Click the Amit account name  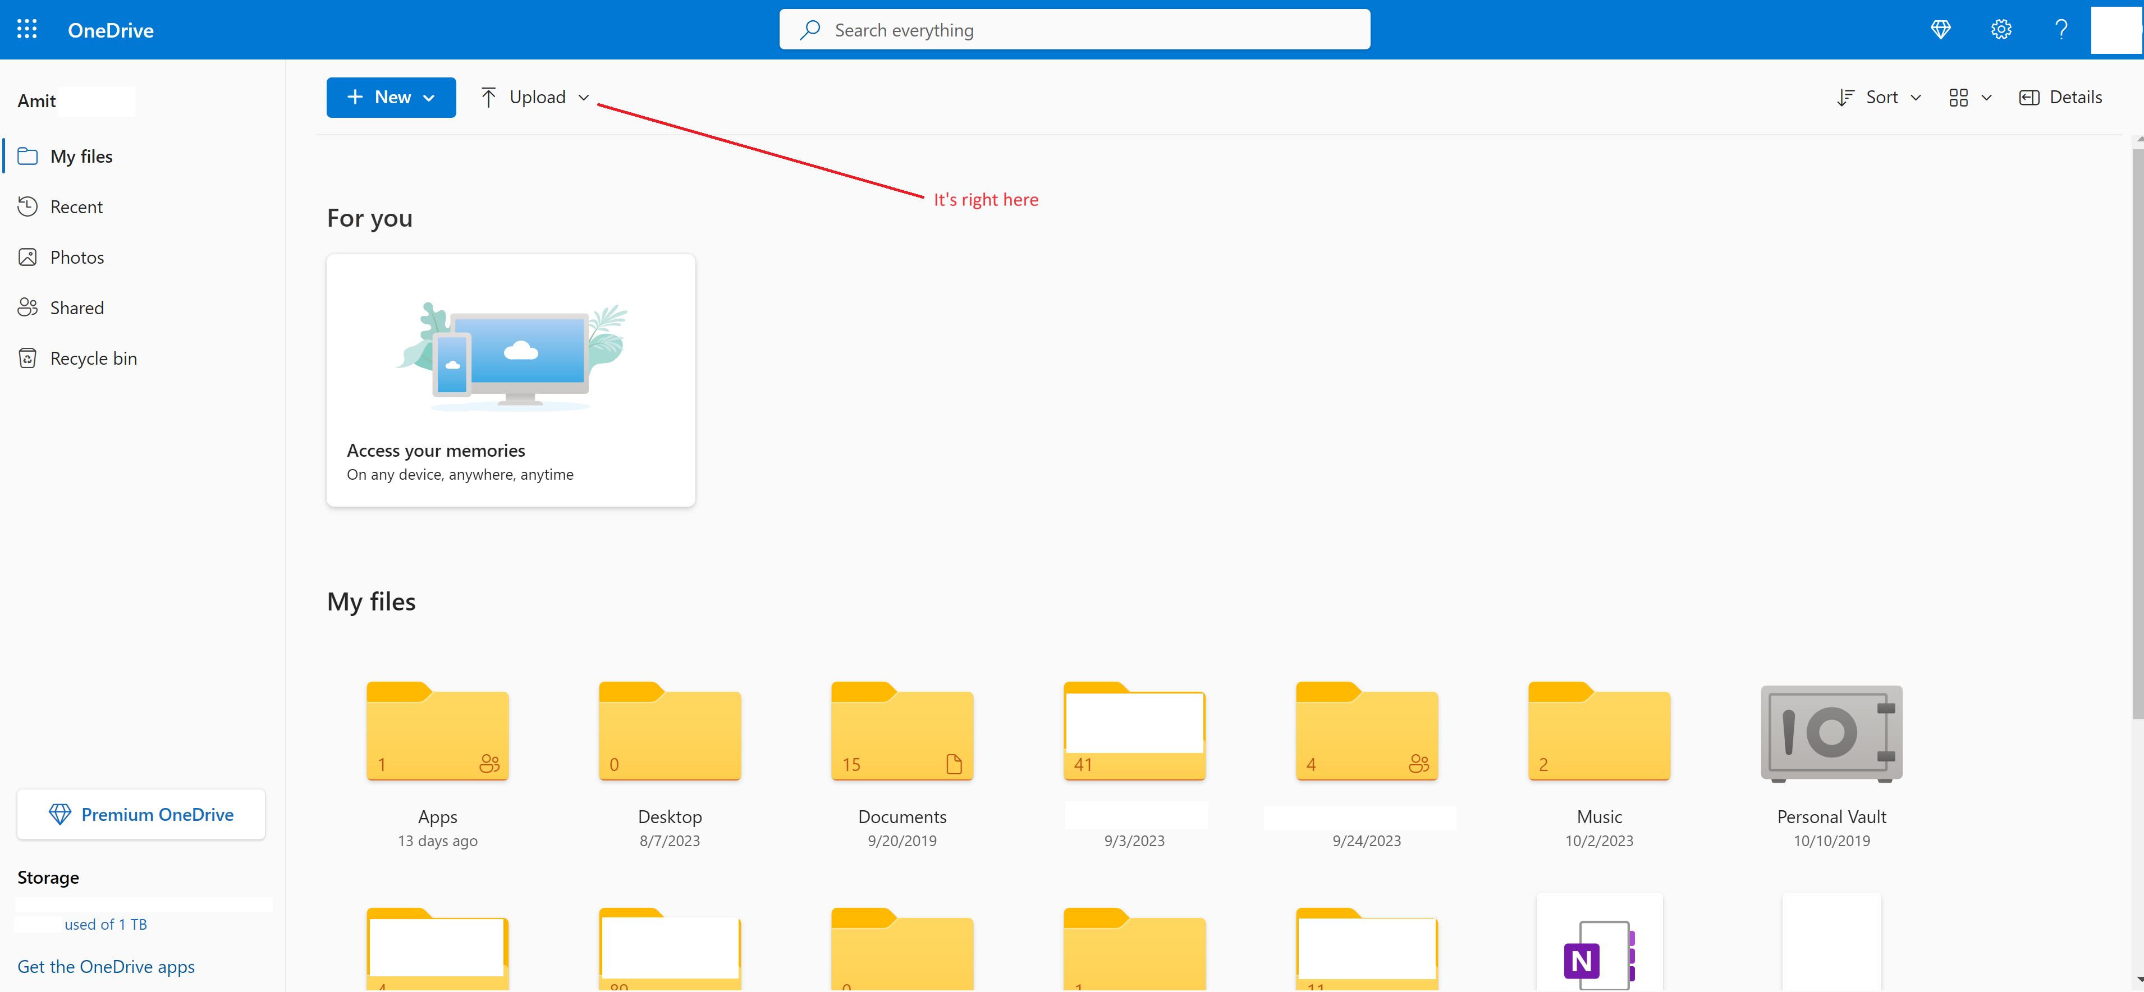[x=36, y=100]
